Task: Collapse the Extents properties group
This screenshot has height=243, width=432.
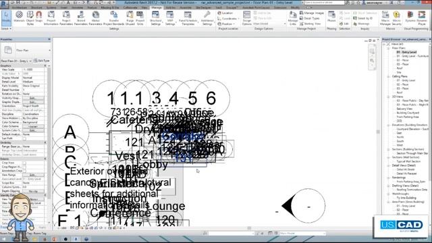Action: tap(45, 159)
